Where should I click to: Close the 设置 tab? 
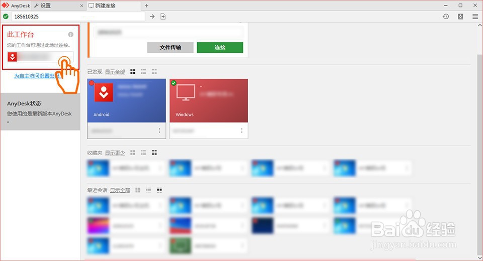(82, 6)
